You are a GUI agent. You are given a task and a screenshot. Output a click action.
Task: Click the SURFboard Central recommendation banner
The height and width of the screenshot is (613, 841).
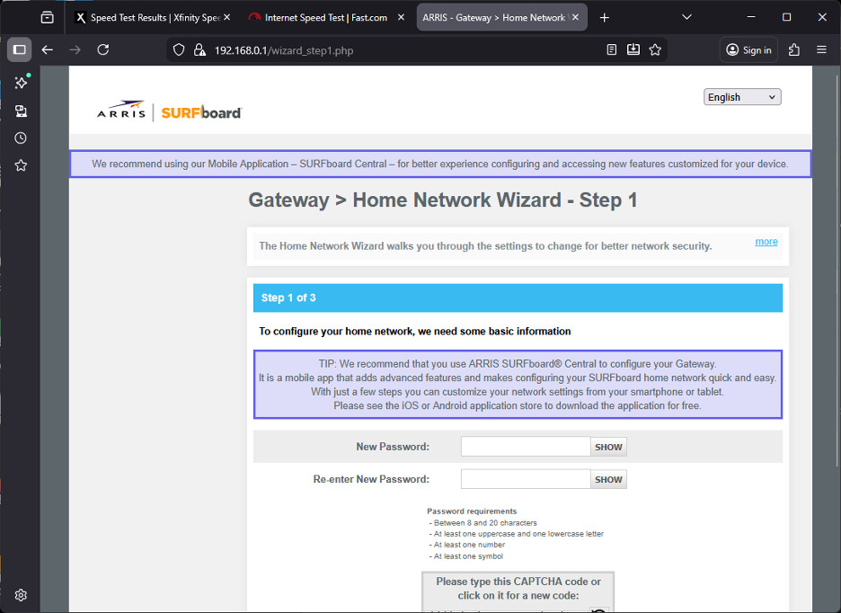tap(439, 164)
